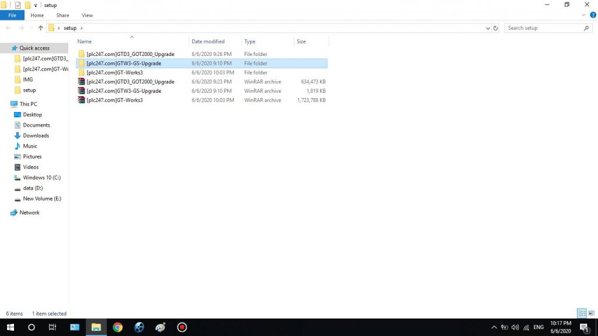The width and height of the screenshot is (598, 336).
Task: Select the [plc247.com]GT-Works3 WinRAR archive icon
Action: 81,100
